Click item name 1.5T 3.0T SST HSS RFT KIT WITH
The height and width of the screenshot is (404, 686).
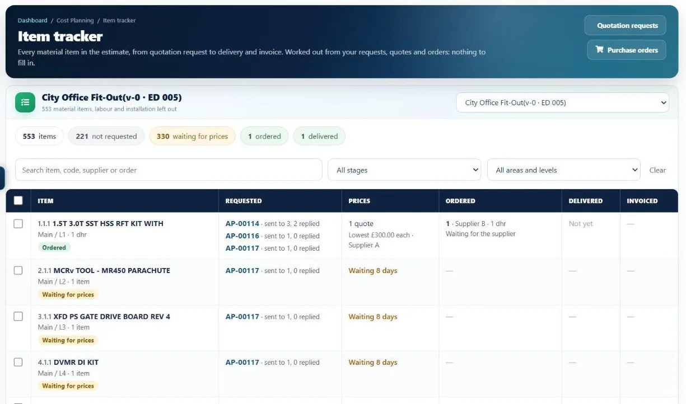click(x=108, y=223)
